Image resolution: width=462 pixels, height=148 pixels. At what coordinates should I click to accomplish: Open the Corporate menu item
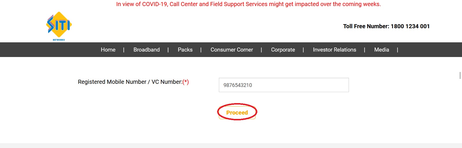[x=283, y=50]
